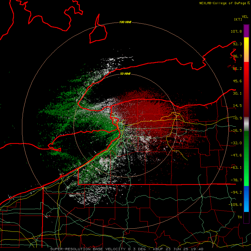Screen dimensions: 251x251
Task: Click the Super-Resolution Base Velocity caption text
Action: pos(127,249)
